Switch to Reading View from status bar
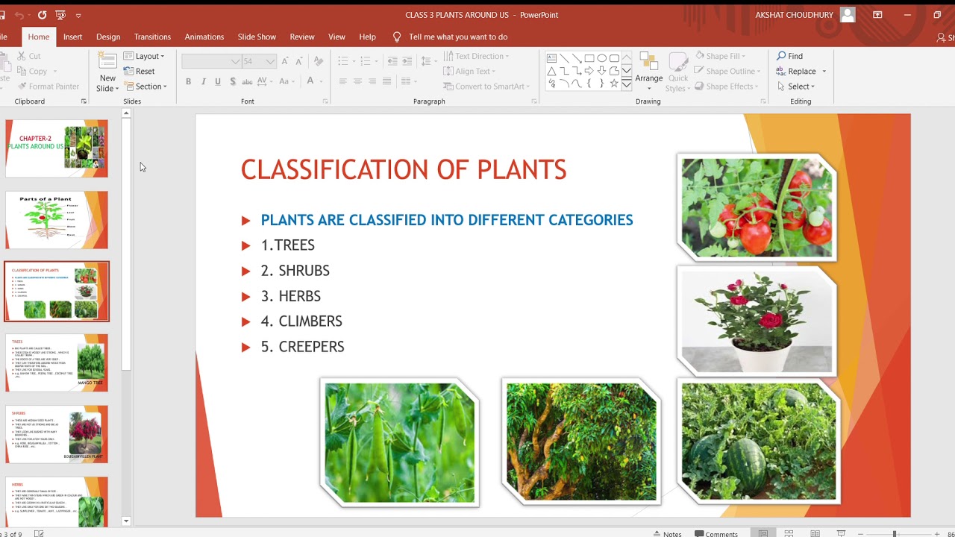This screenshot has width=955, height=537. (815, 533)
